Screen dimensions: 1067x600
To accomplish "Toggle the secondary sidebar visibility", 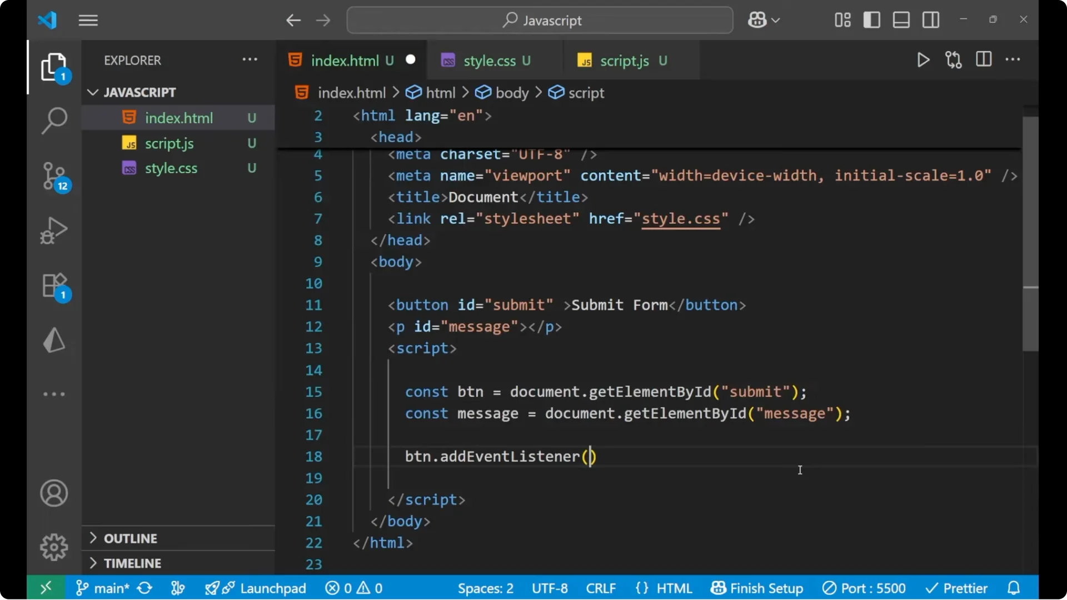I will (930, 19).
